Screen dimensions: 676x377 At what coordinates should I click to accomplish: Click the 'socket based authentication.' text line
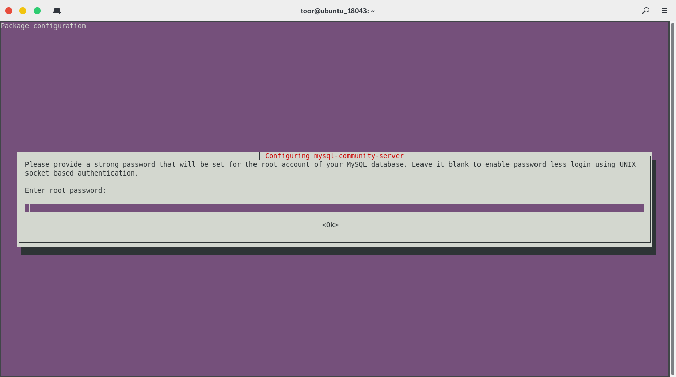[x=82, y=173]
